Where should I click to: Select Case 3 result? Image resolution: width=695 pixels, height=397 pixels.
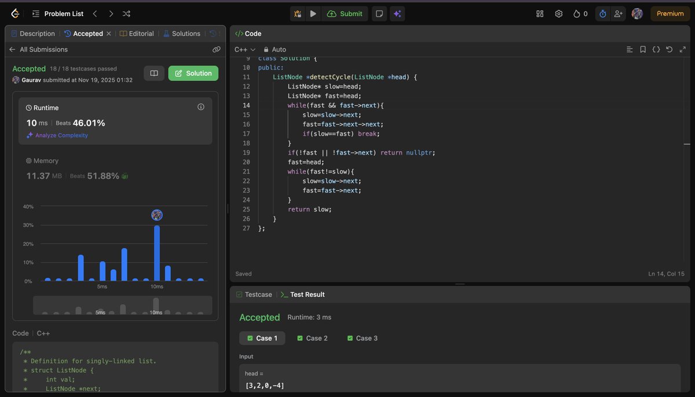362,338
